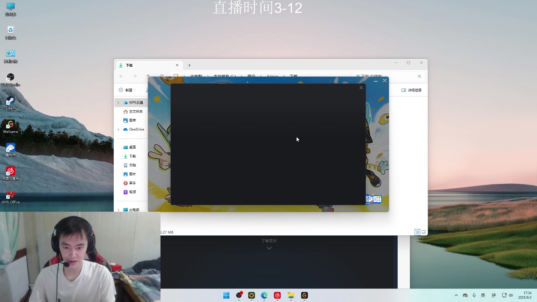This screenshot has width=537, height=302.
Task: Switch input language 英 indicator
Action: (483, 295)
